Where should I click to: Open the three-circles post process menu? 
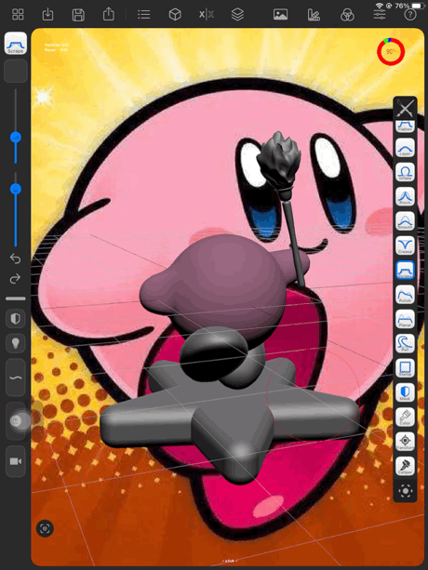[347, 15]
